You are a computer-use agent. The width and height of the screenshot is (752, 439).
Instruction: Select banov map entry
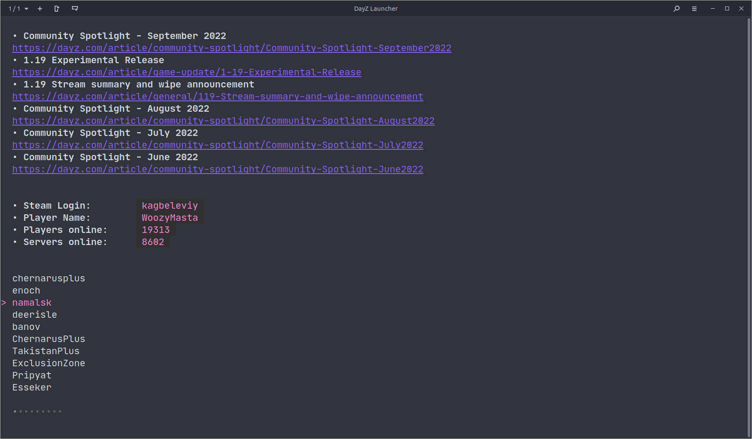click(x=26, y=327)
